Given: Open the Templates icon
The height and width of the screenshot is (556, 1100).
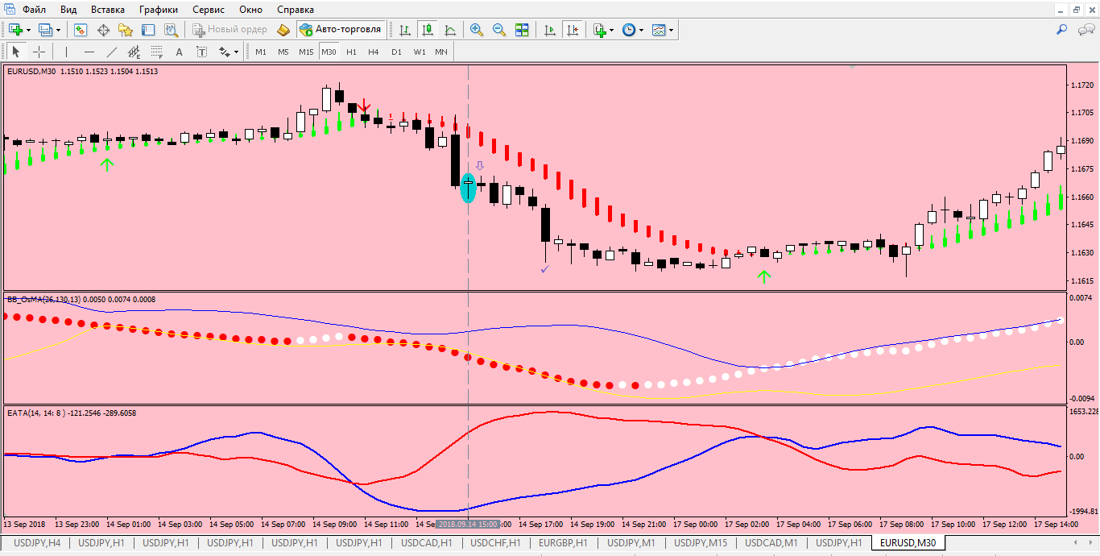Looking at the screenshot, I should (660, 30).
